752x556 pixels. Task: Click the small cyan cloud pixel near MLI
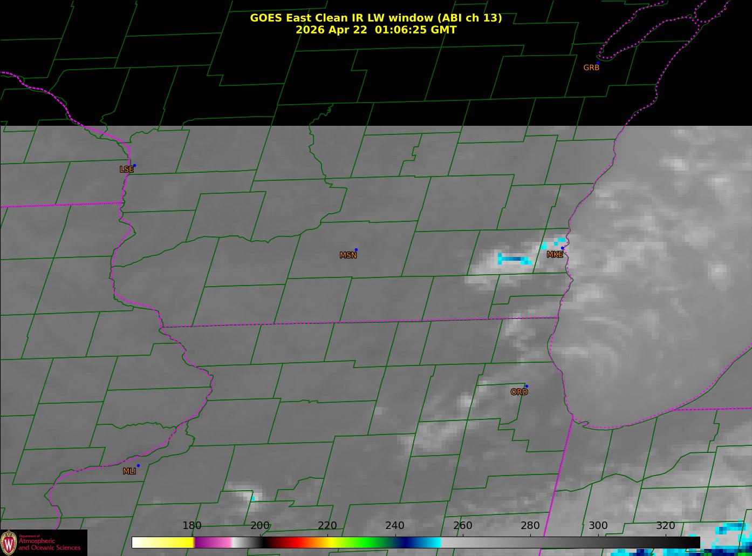click(252, 498)
